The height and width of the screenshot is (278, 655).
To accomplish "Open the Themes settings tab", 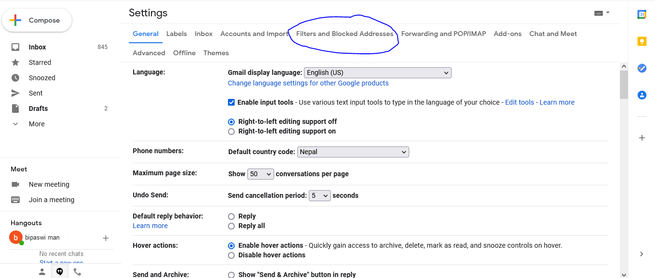I will tap(216, 53).
